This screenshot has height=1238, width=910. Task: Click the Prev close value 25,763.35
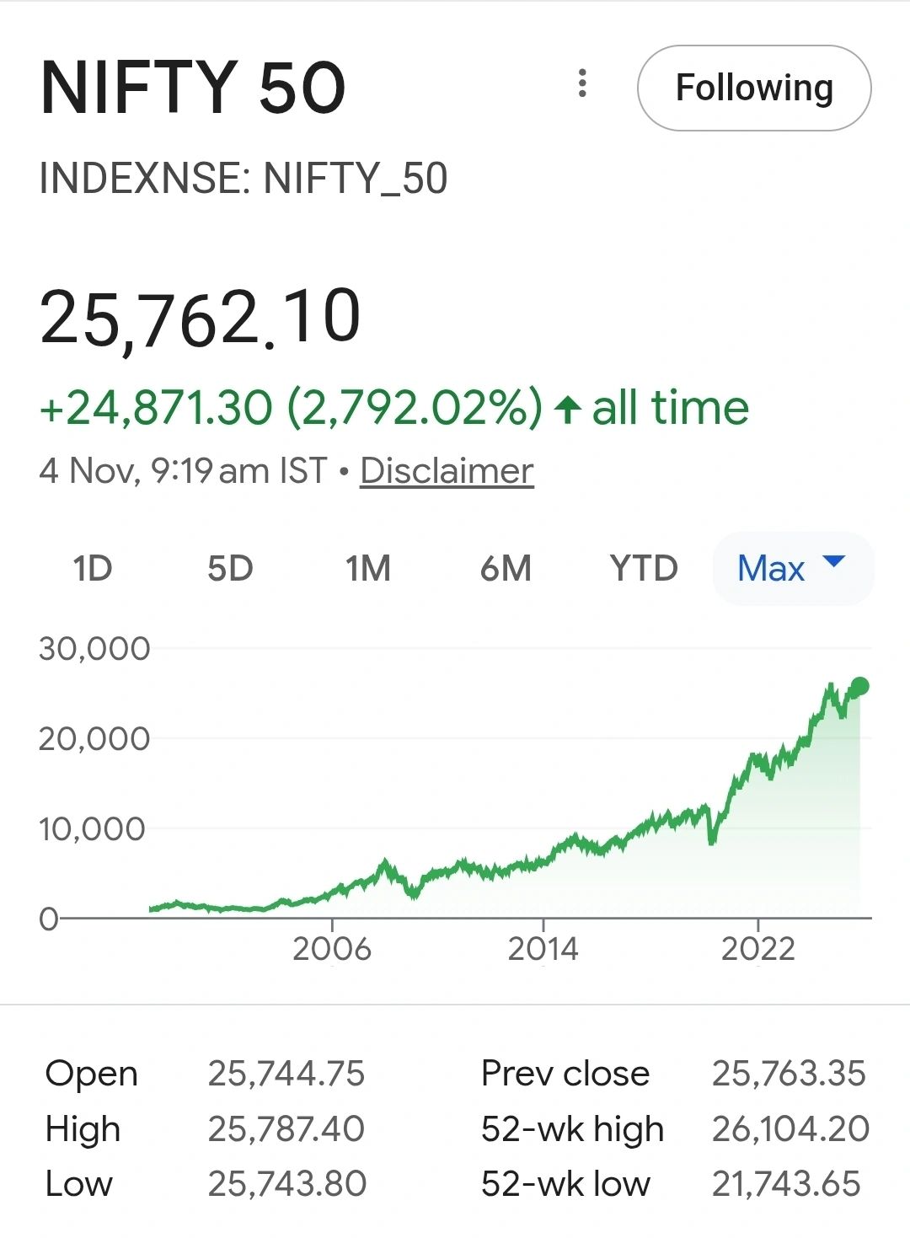click(789, 1074)
